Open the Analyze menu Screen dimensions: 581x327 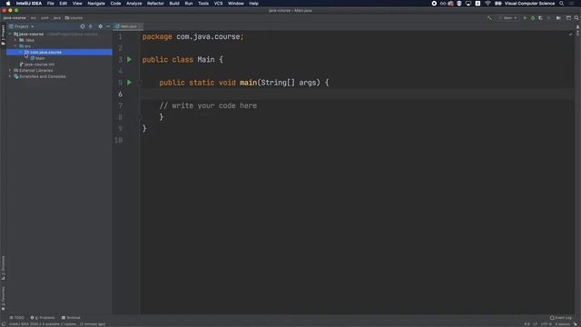point(134,4)
